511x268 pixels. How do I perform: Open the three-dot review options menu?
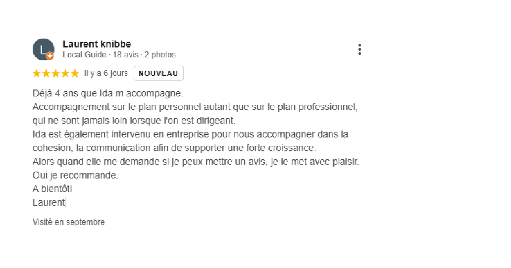[359, 49]
